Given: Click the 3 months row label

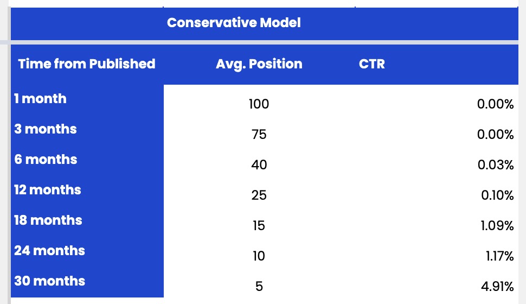Looking at the screenshot, I should (x=46, y=129).
